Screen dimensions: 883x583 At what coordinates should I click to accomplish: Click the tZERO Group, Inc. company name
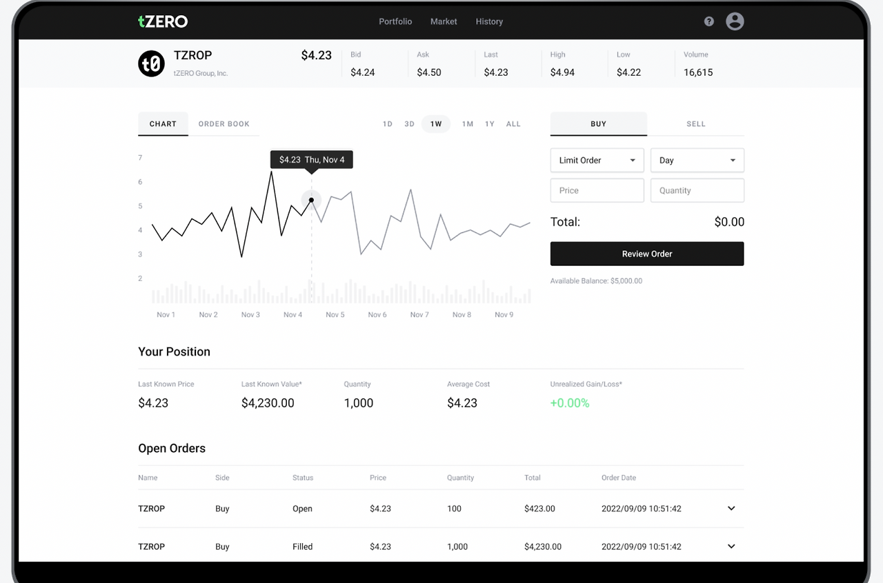point(201,73)
